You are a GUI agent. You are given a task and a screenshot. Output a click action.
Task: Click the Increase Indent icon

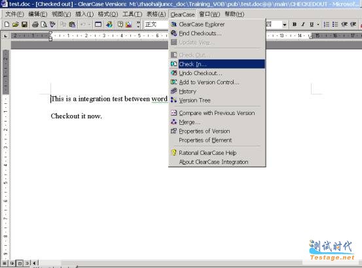pos(353,24)
